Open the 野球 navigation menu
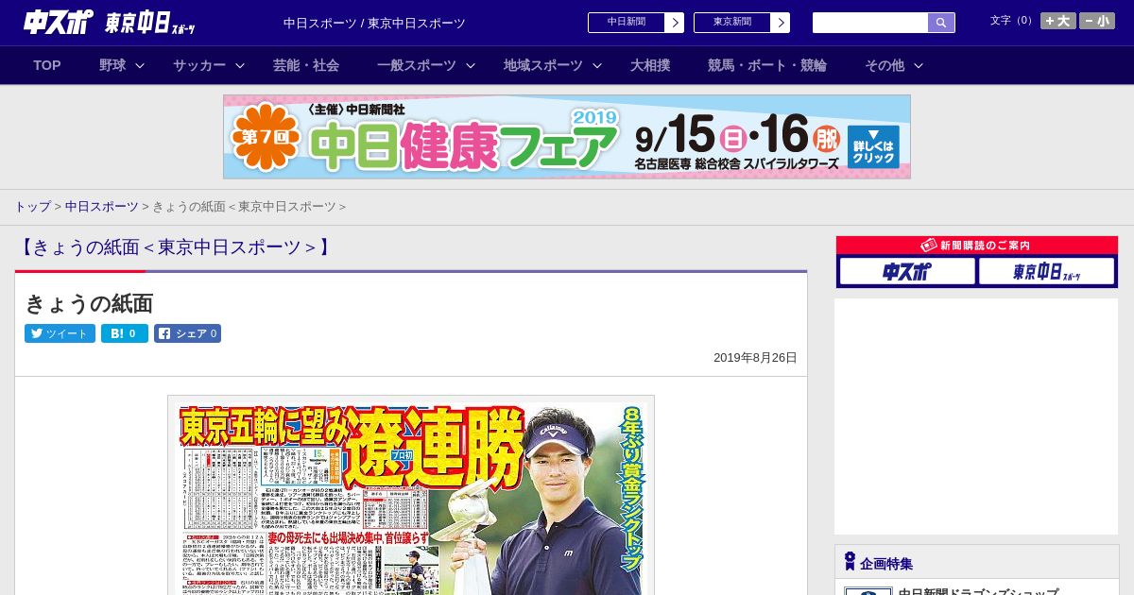 pyautogui.click(x=112, y=65)
